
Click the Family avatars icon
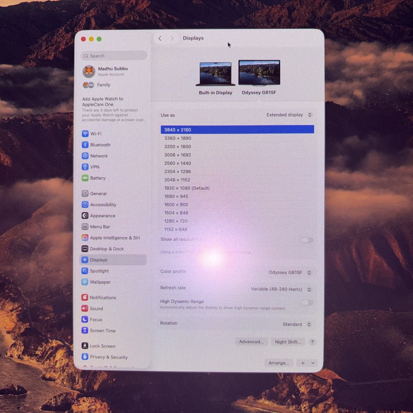click(x=89, y=85)
